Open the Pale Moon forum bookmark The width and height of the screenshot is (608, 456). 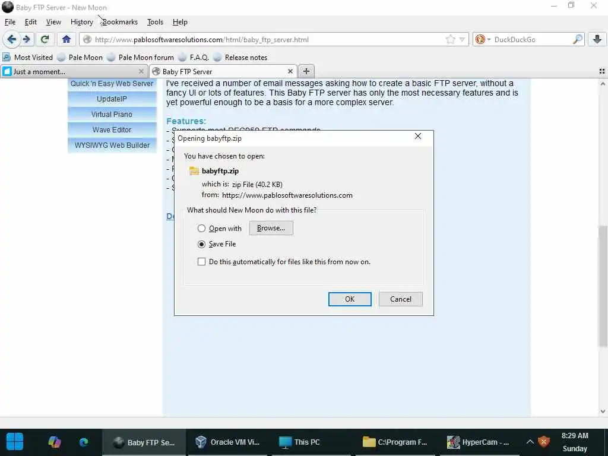(x=141, y=58)
